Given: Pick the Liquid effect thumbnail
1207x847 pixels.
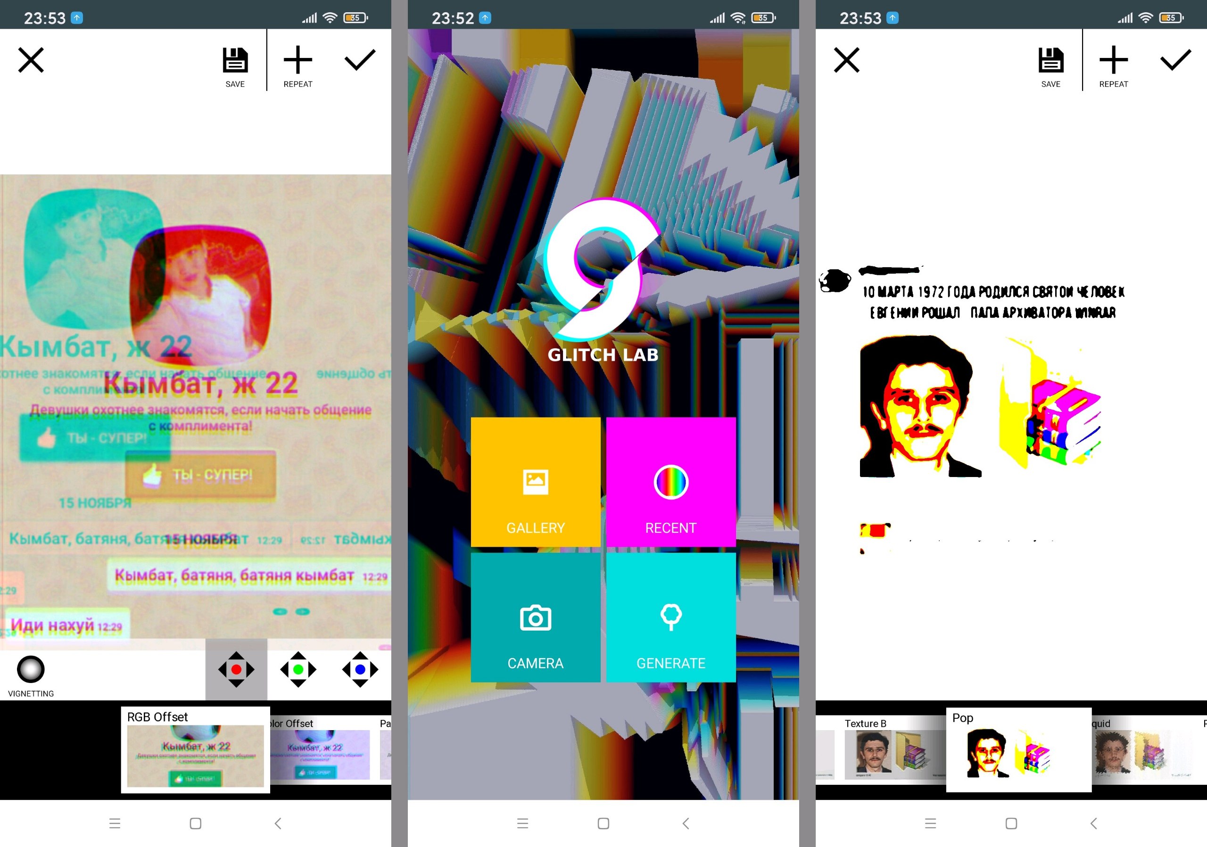Looking at the screenshot, I should click(1141, 751).
